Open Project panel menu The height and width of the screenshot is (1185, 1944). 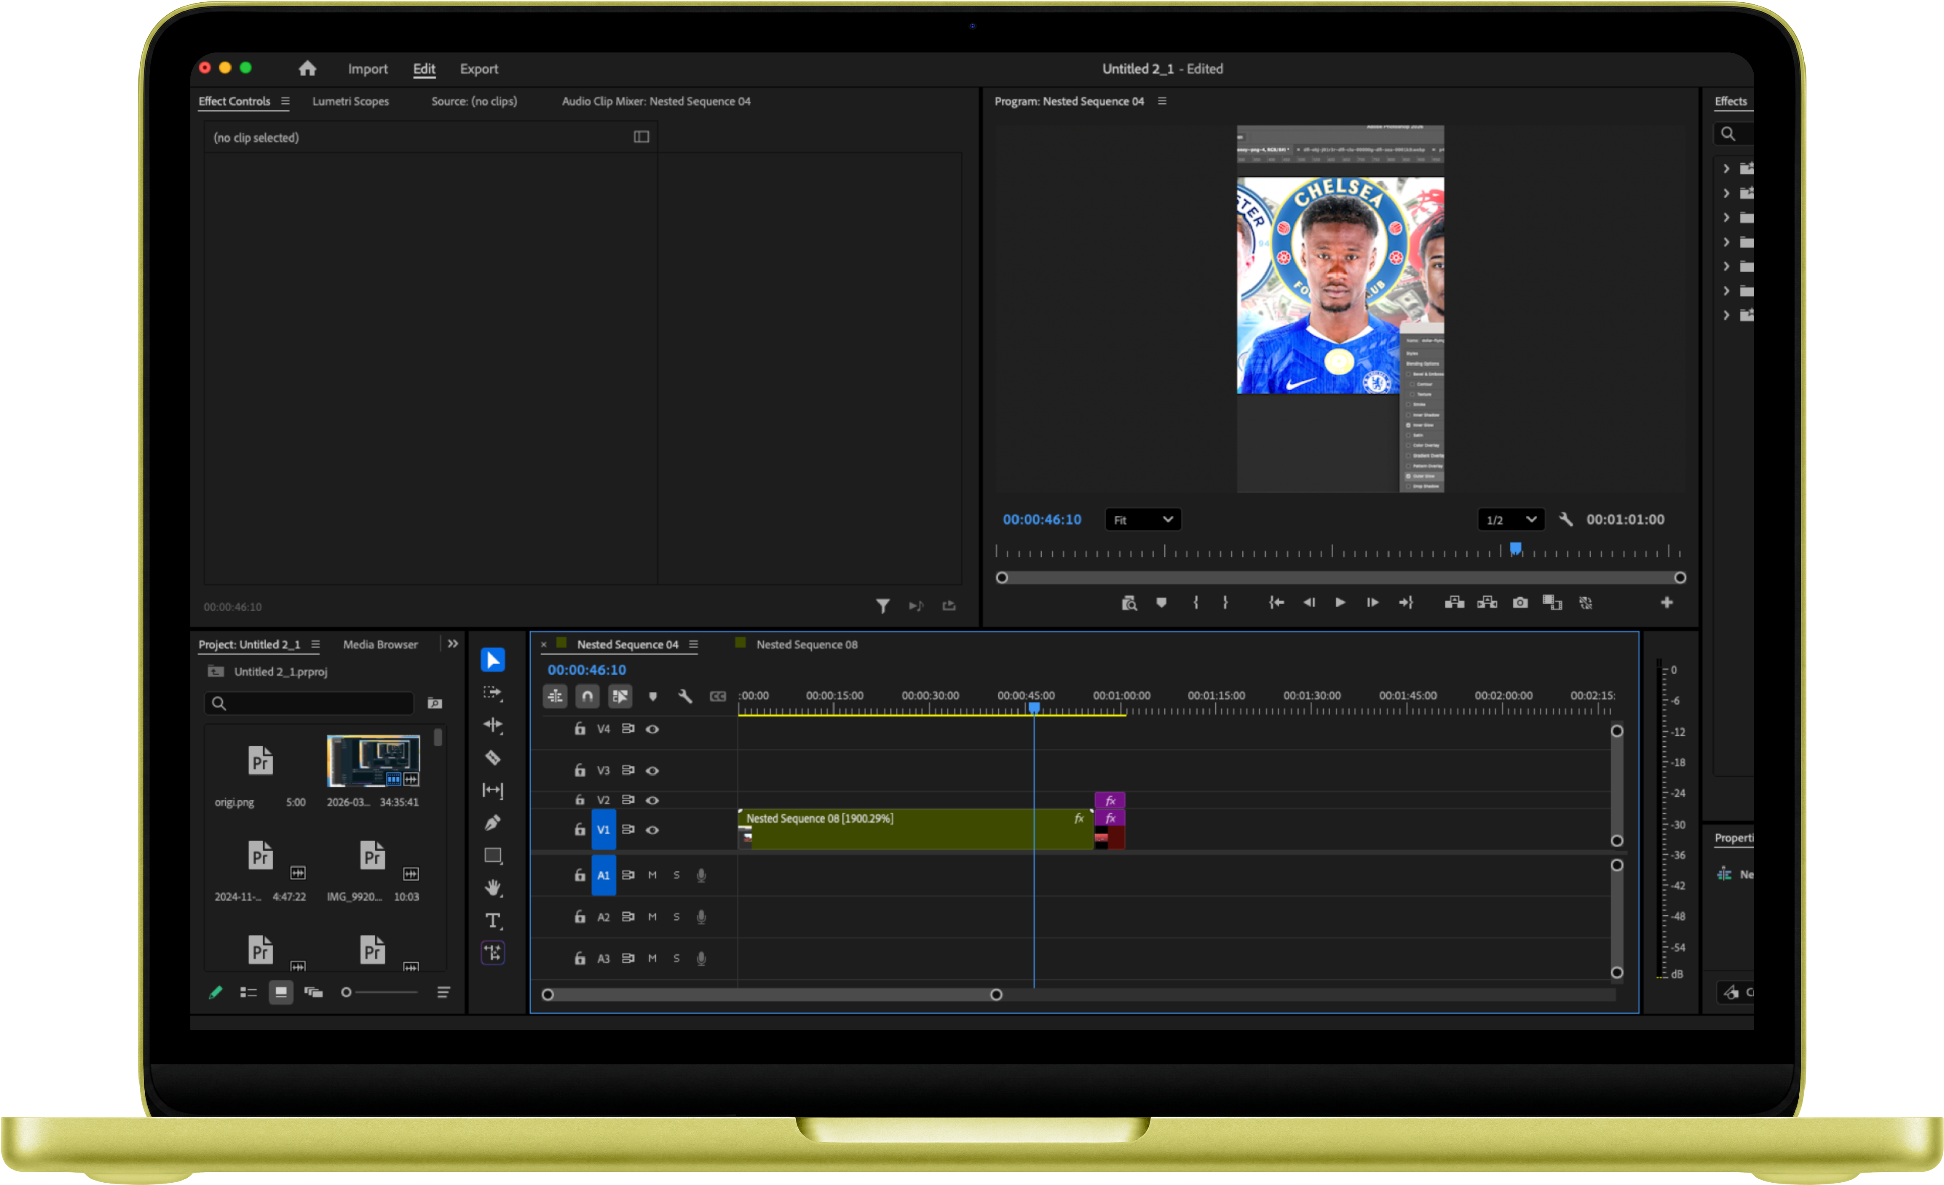coord(315,644)
